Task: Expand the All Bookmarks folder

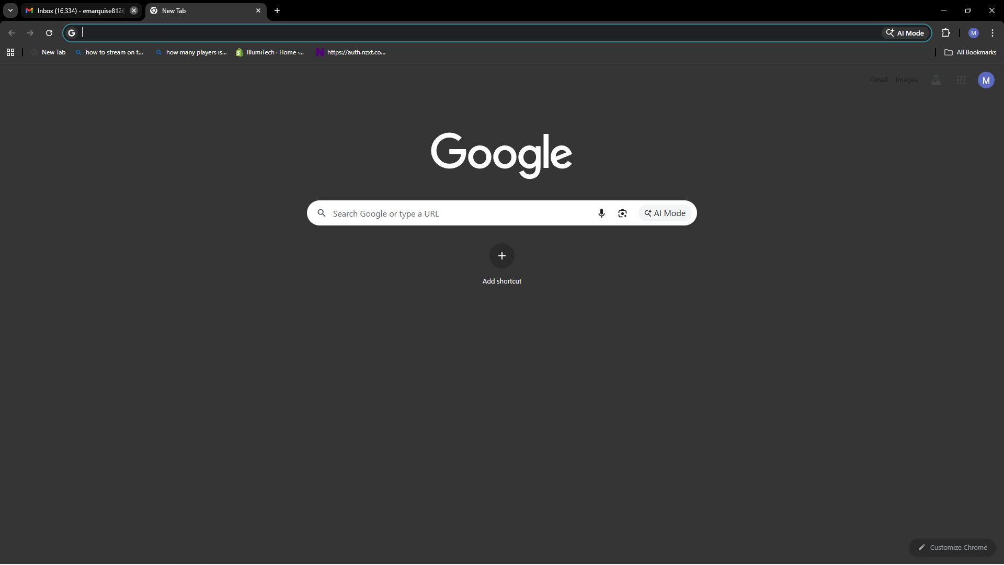Action: tap(971, 52)
